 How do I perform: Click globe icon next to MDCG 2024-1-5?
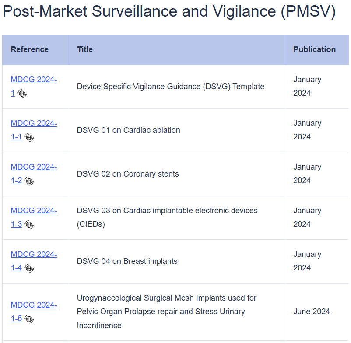point(29,319)
